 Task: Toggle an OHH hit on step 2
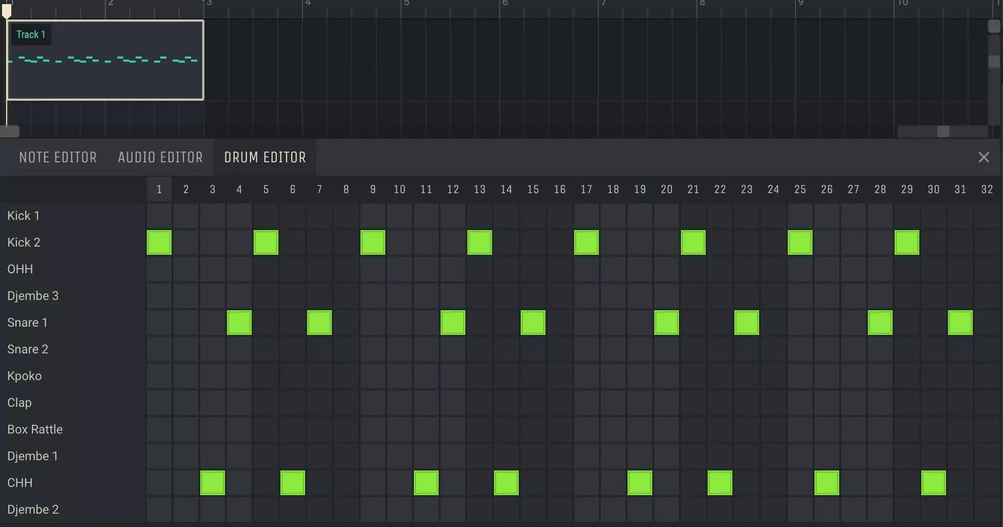pyautogui.click(x=185, y=269)
